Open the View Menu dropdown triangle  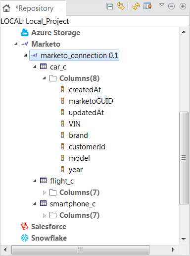[162, 5]
